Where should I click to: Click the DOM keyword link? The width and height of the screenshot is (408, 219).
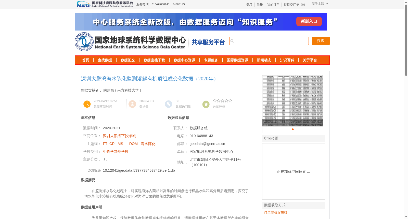(133, 144)
